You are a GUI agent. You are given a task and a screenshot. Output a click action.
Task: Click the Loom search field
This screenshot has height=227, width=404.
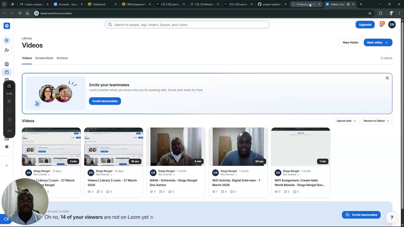pos(187,25)
